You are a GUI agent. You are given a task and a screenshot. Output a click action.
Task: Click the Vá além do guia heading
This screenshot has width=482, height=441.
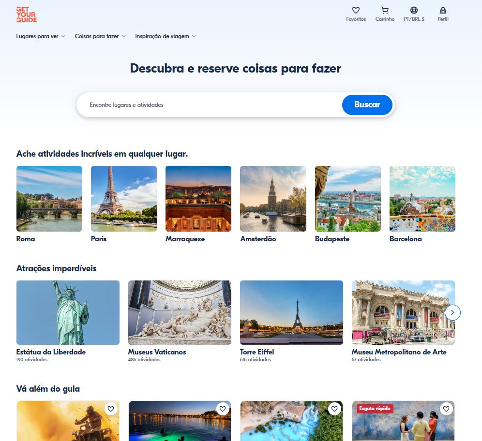[48, 389]
